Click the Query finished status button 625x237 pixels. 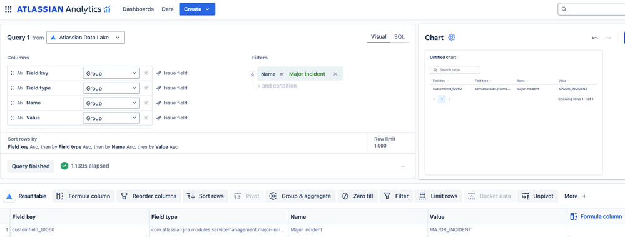coord(31,166)
